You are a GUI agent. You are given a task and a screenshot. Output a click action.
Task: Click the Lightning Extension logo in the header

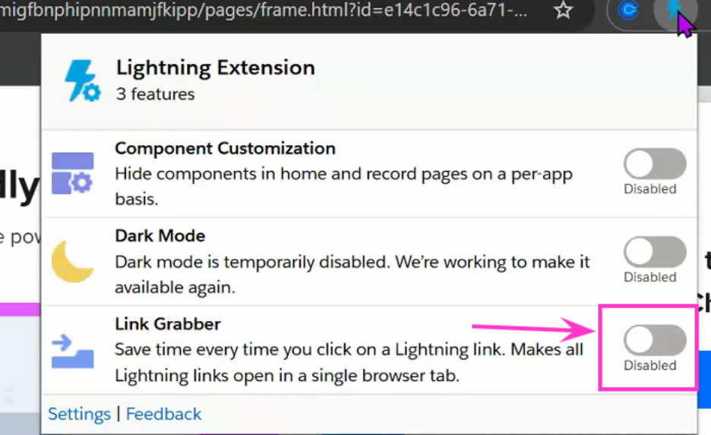83,80
